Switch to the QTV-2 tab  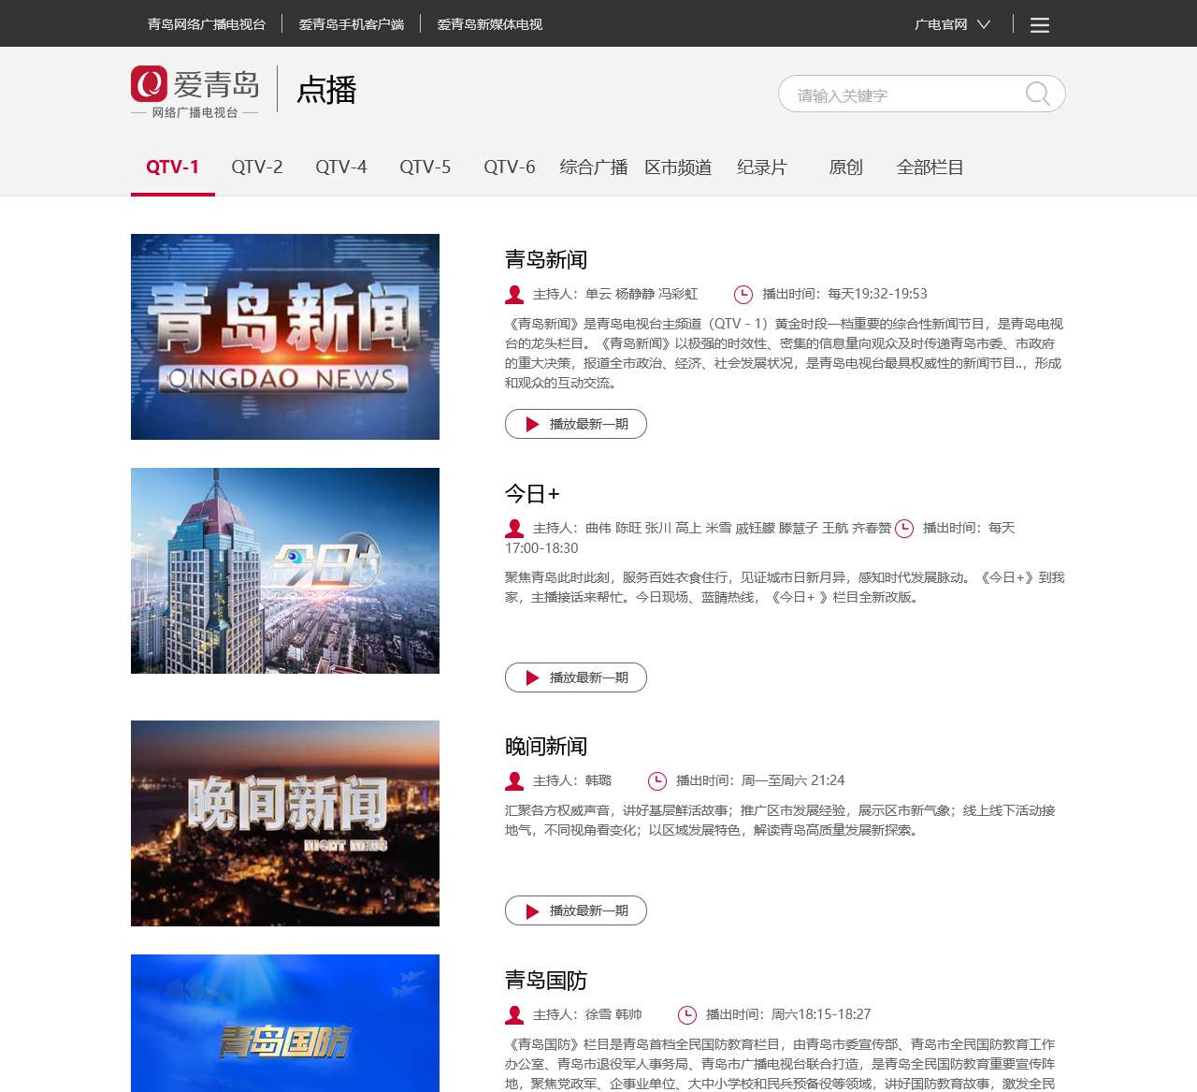[257, 167]
